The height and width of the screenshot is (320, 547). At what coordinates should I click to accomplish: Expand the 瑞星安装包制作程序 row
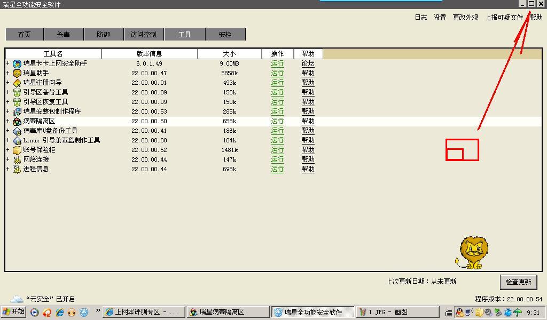(7, 111)
